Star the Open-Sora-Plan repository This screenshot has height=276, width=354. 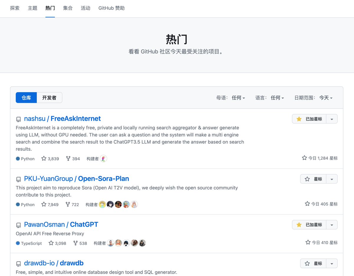[313, 179]
